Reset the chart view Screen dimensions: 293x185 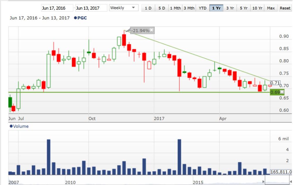[285, 8]
